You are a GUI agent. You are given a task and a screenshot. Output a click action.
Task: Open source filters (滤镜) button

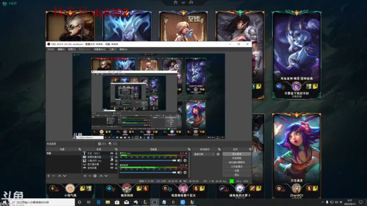click(x=113, y=144)
